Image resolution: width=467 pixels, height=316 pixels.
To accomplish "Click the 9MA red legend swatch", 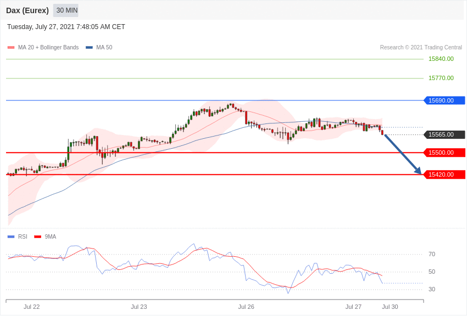I will pyautogui.click(x=37, y=236).
